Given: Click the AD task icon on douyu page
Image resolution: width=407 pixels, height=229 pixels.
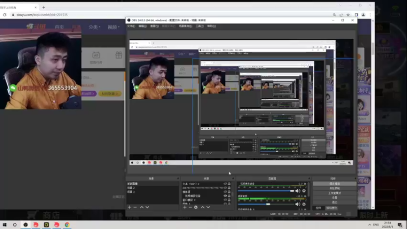Looking at the screenshot, I should [x=96, y=55].
